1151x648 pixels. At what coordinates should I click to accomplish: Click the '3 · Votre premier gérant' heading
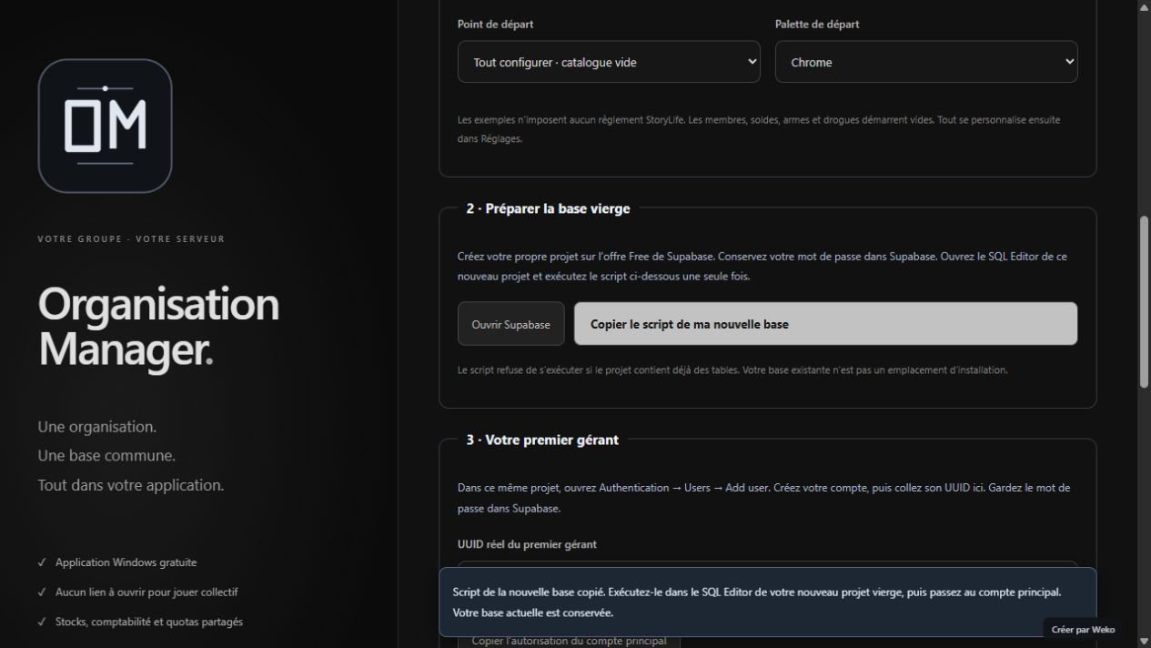[x=542, y=440]
